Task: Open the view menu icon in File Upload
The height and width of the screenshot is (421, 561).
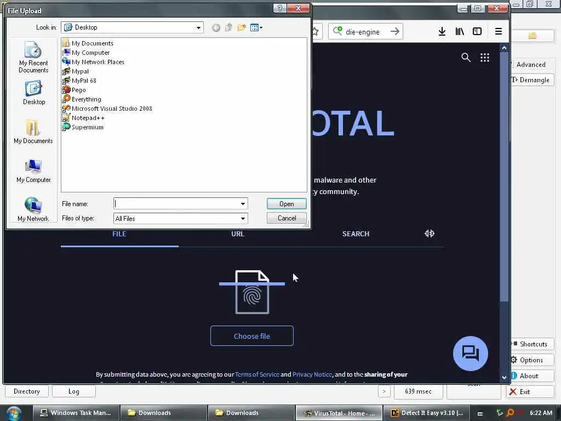Action: (x=256, y=27)
